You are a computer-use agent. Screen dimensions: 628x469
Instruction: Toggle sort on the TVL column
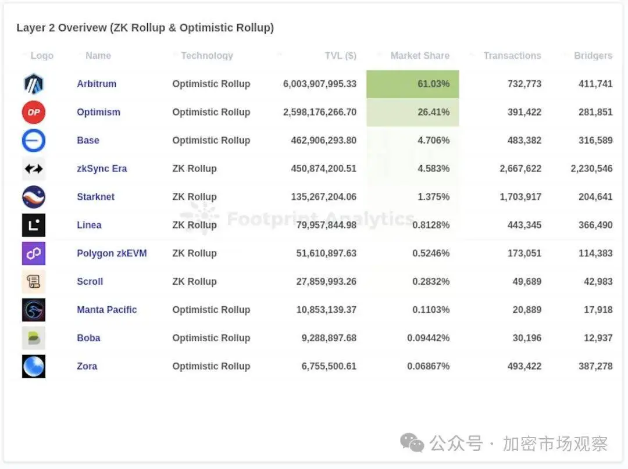coord(340,55)
